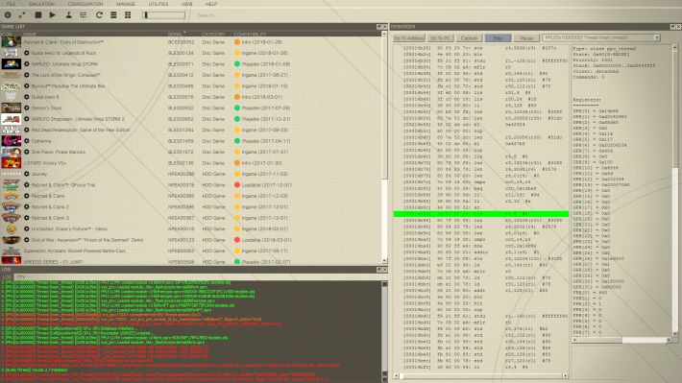Adjust the icon size slider in toolbar
682x383 pixels.
164,15
